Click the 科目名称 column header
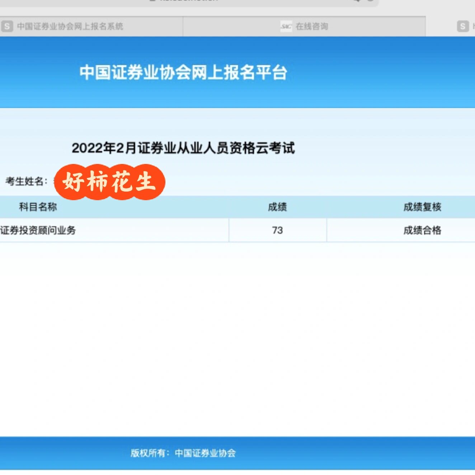 click(38, 207)
